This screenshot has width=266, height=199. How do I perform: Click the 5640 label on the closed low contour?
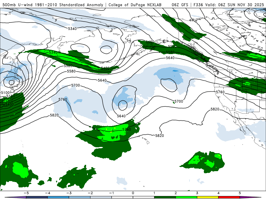[x=121, y=116]
